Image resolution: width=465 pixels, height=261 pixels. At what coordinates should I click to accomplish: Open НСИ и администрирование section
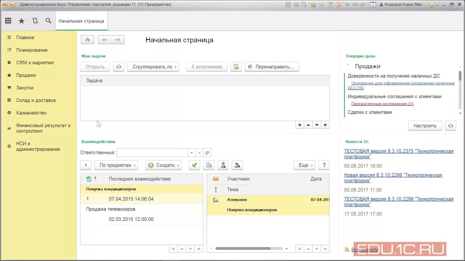click(x=38, y=146)
